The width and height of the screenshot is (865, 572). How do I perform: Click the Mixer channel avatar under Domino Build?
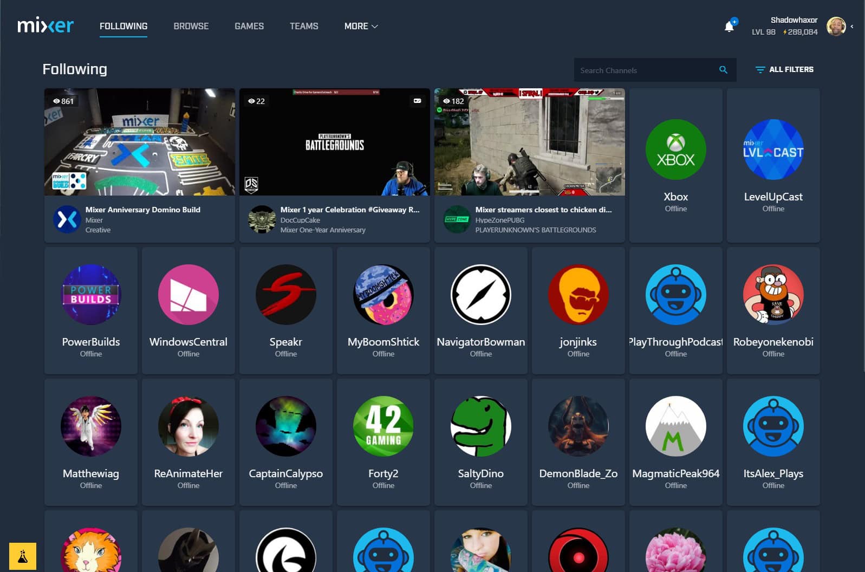coord(67,219)
